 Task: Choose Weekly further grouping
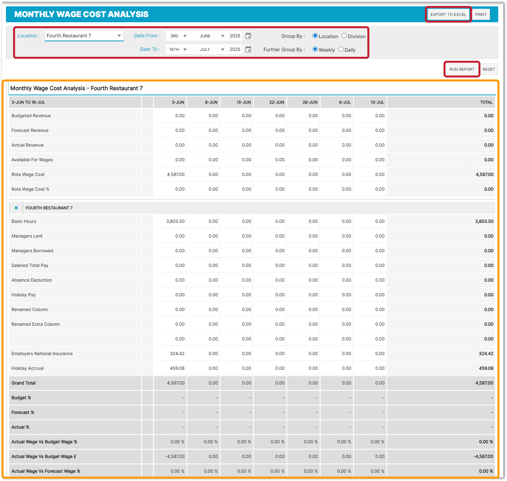pos(315,49)
